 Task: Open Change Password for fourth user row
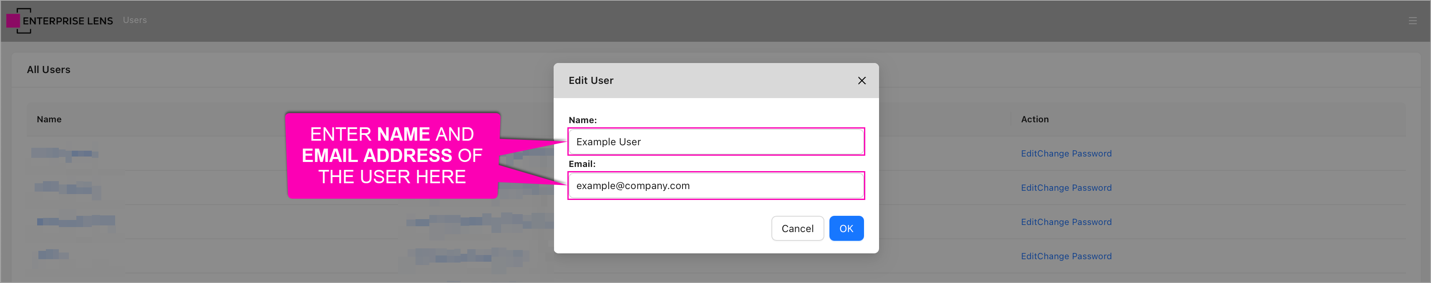tap(1074, 256)
